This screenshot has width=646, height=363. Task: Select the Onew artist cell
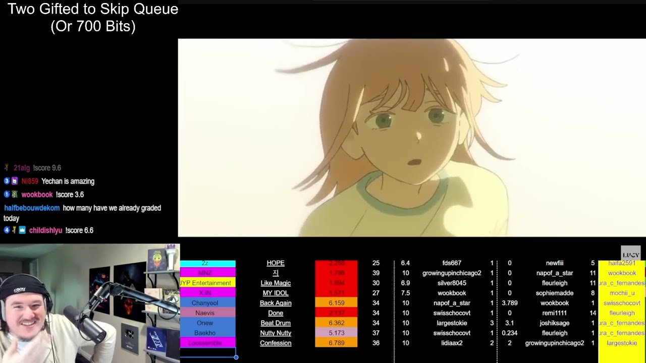click(207, 323)
